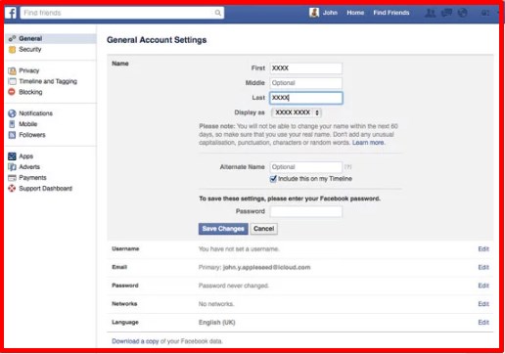This screenshot has height=354, width=505.
Task: Click the Followers feed icon
Action: click(x=12, y=135)
